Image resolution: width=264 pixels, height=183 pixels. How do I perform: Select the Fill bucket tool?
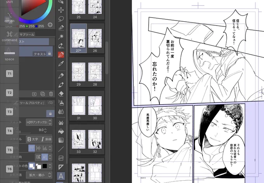[x=61, y=131]
